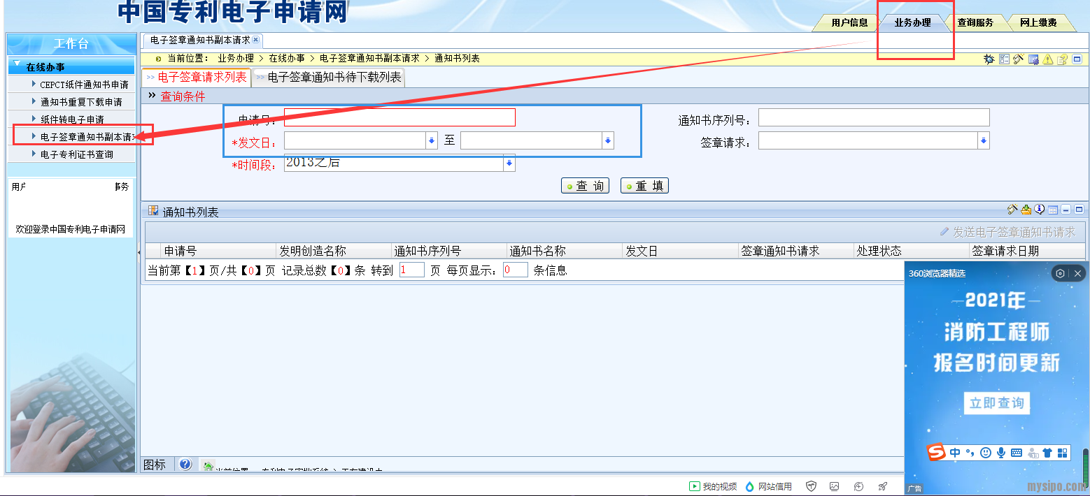Open the help question mark icon
Image resolution: width=1090 pixels, height=496 pixels.
click(x=1062, y=59)
